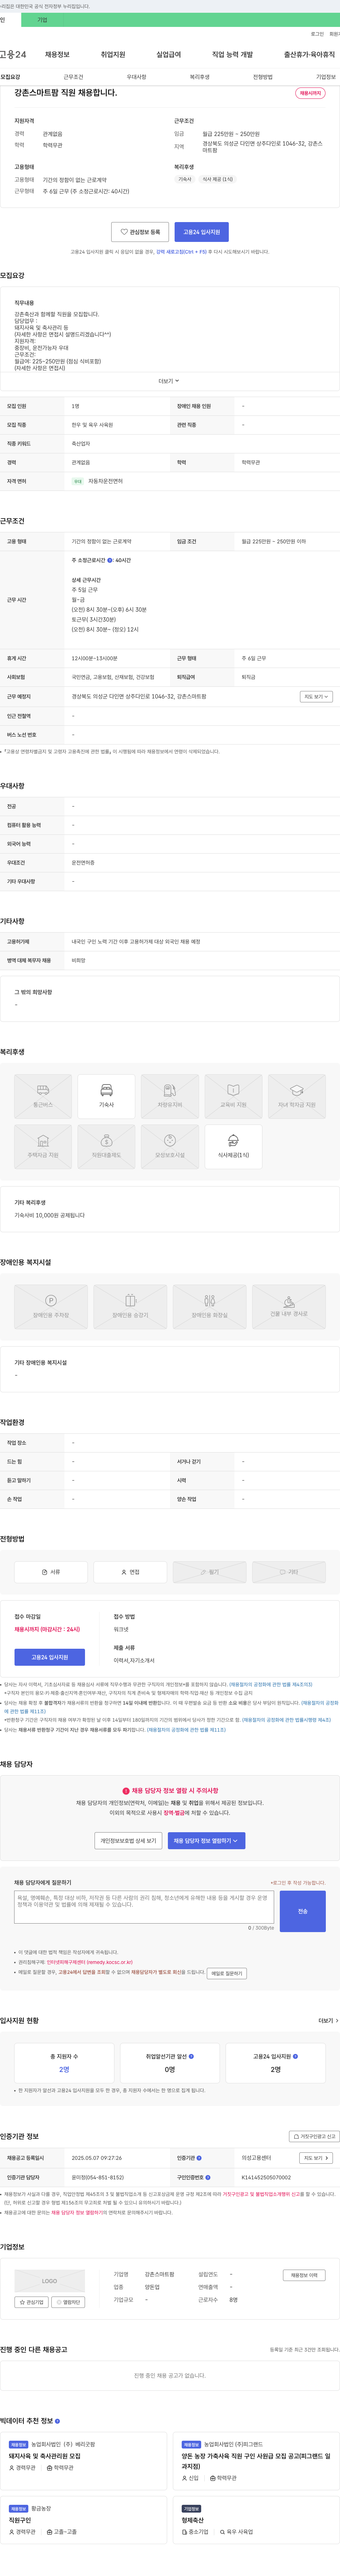Click the 관심기업 button
Viewport: 340px width, 2576px height.
(x=31, y=2301)
